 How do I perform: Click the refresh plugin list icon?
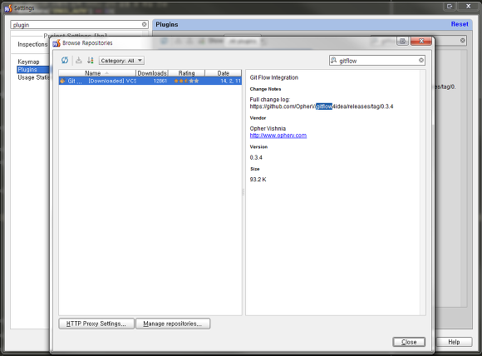65,61
